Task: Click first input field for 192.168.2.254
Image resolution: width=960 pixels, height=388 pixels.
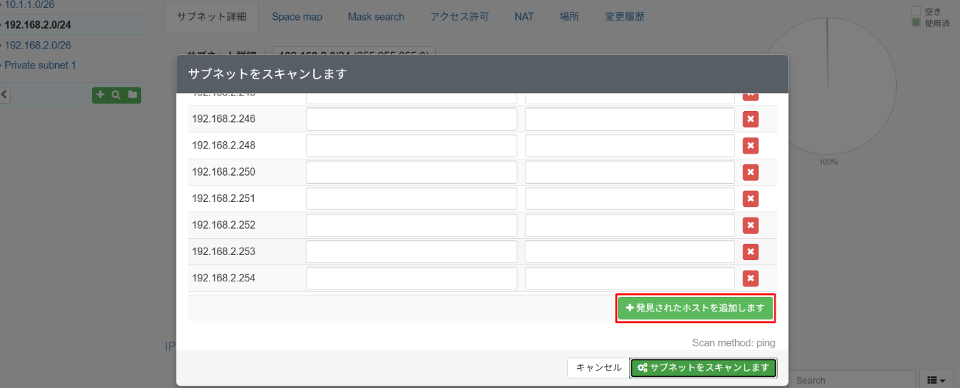Action: pyautogui.click(x=412, y=278)
